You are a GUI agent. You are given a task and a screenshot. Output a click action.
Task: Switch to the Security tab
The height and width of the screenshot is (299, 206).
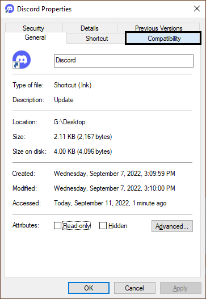point(33,28)
